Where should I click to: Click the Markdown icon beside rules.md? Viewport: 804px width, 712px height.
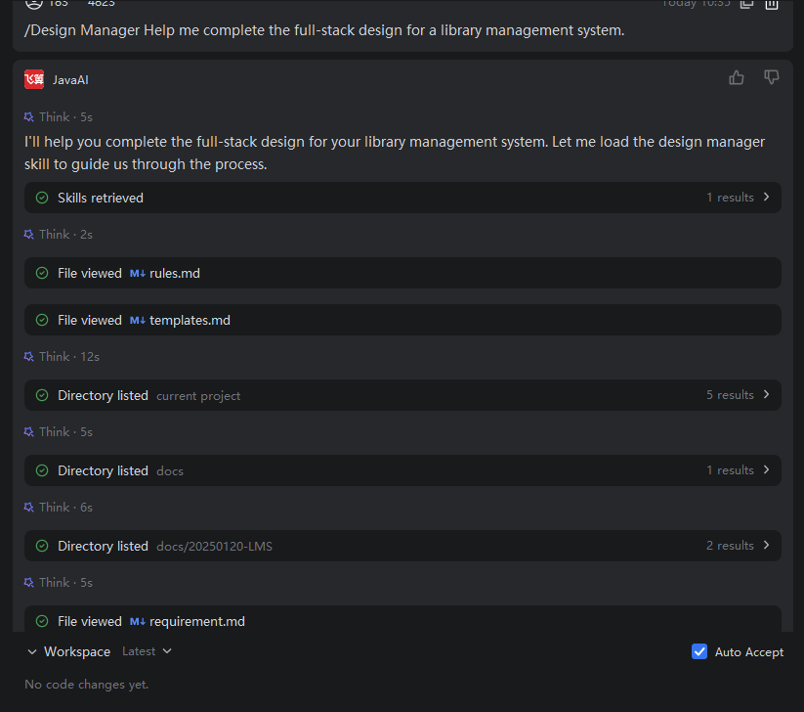[x=138, y=273]
